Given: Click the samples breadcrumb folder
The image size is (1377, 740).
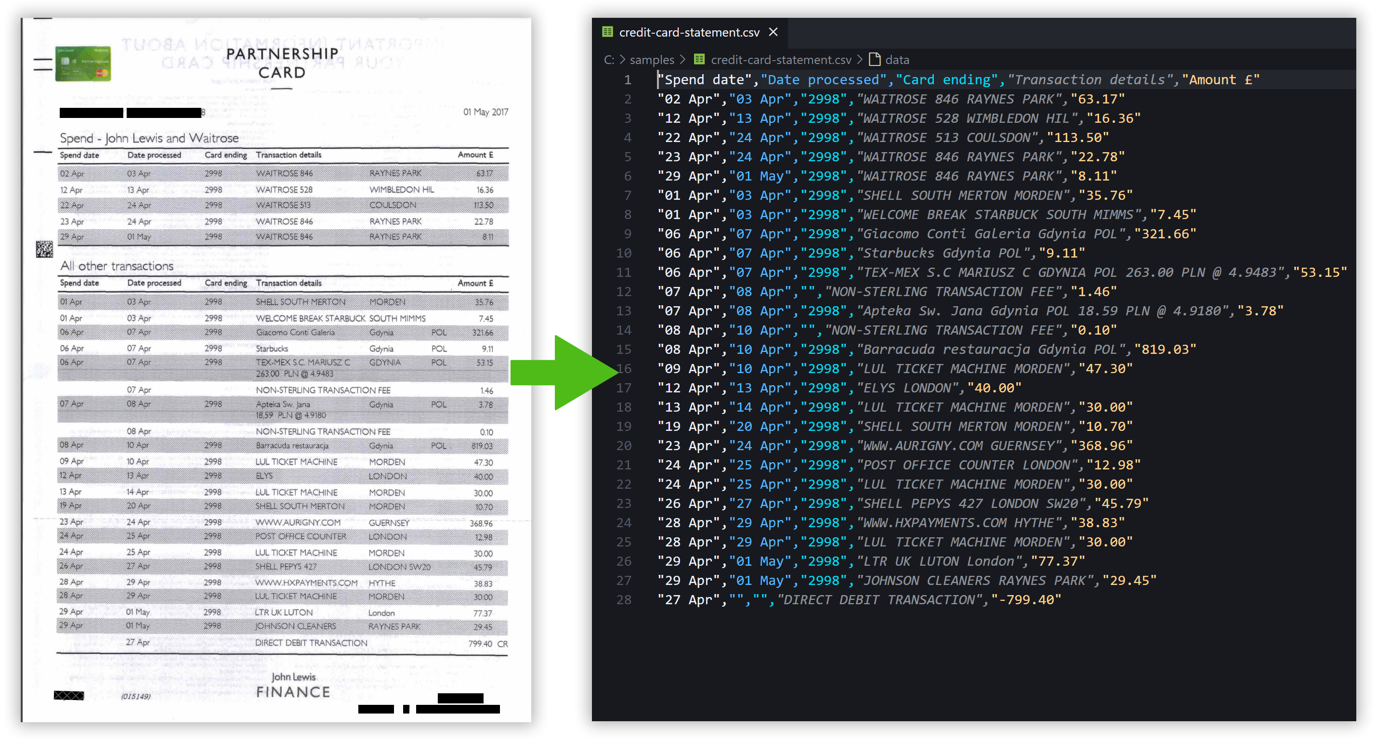Looking at the screenshot, I should 651,60.
